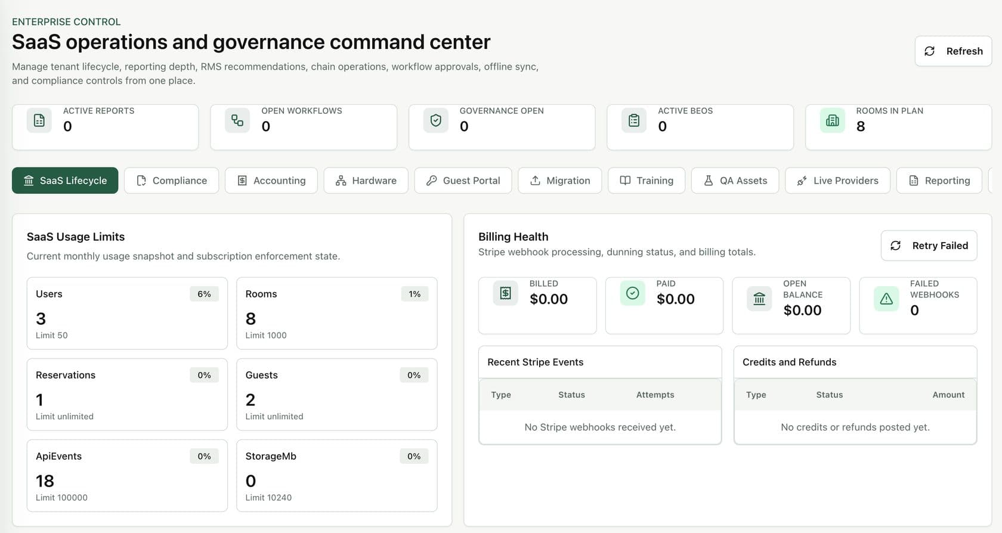The height and width of the screenshot is (533, 1002).
Task: Click 'No credits or refunds posted yet.' message
Action: (x=855, y=427)
